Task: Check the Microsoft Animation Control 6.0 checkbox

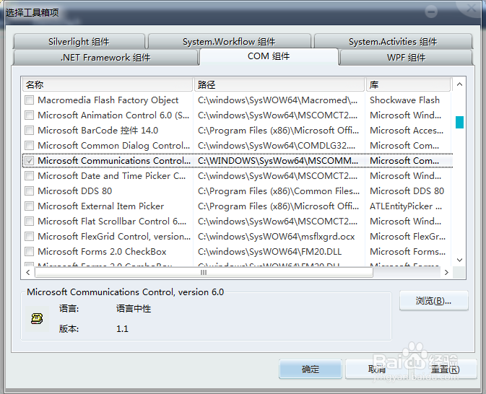Action: [29, 115]
